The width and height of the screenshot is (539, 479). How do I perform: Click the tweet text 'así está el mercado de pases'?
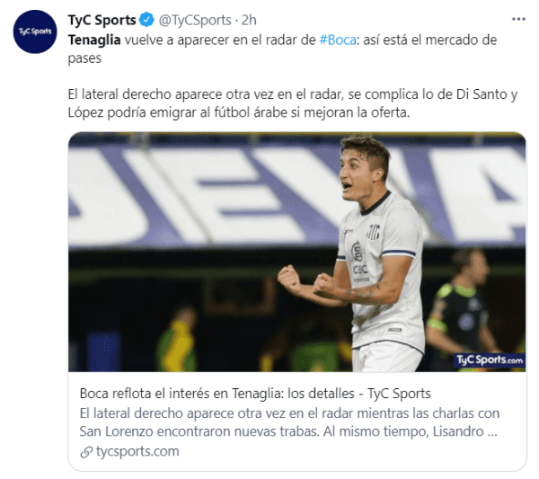[282, 49]
